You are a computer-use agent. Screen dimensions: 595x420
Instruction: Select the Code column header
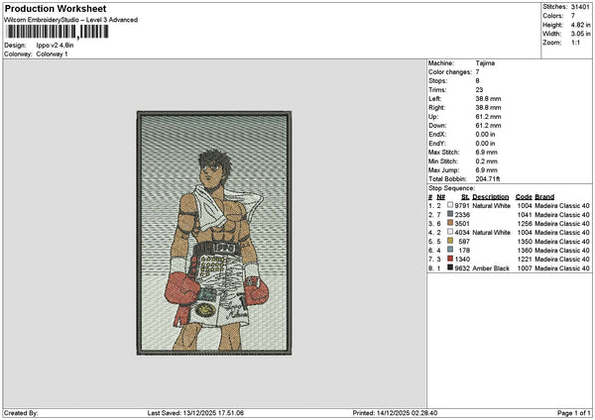[524, 197]
